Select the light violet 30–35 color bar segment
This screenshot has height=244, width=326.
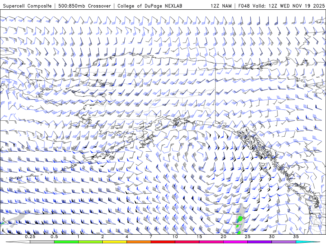(x=284, y=242)
